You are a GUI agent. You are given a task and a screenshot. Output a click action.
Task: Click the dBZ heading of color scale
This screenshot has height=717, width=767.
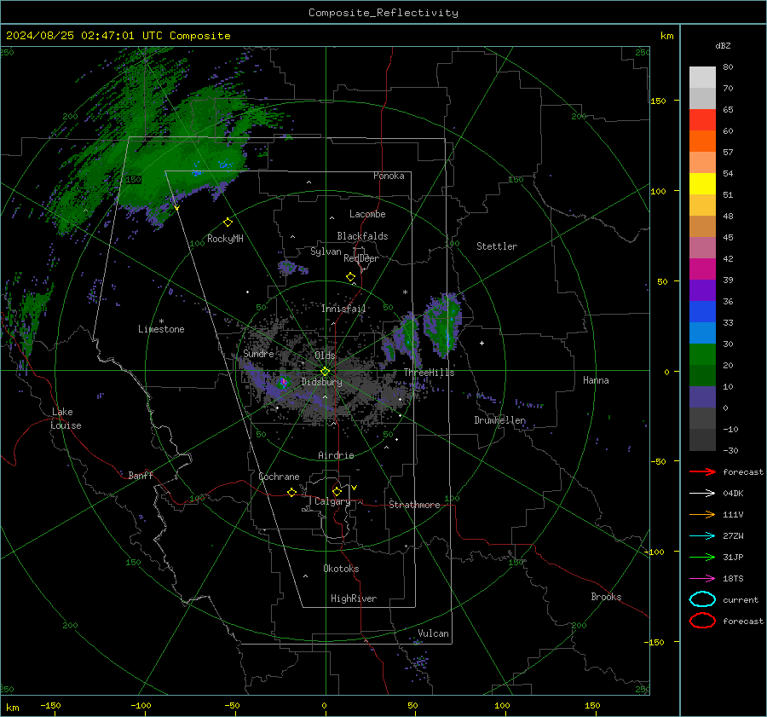pyautogui.click(x=723, y=45)
